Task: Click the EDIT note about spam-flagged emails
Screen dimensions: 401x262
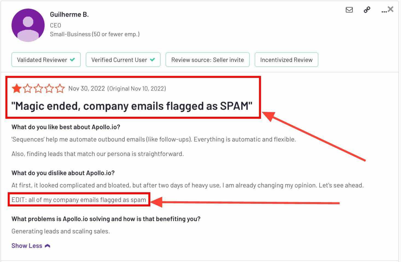Action: pos(78,199)
